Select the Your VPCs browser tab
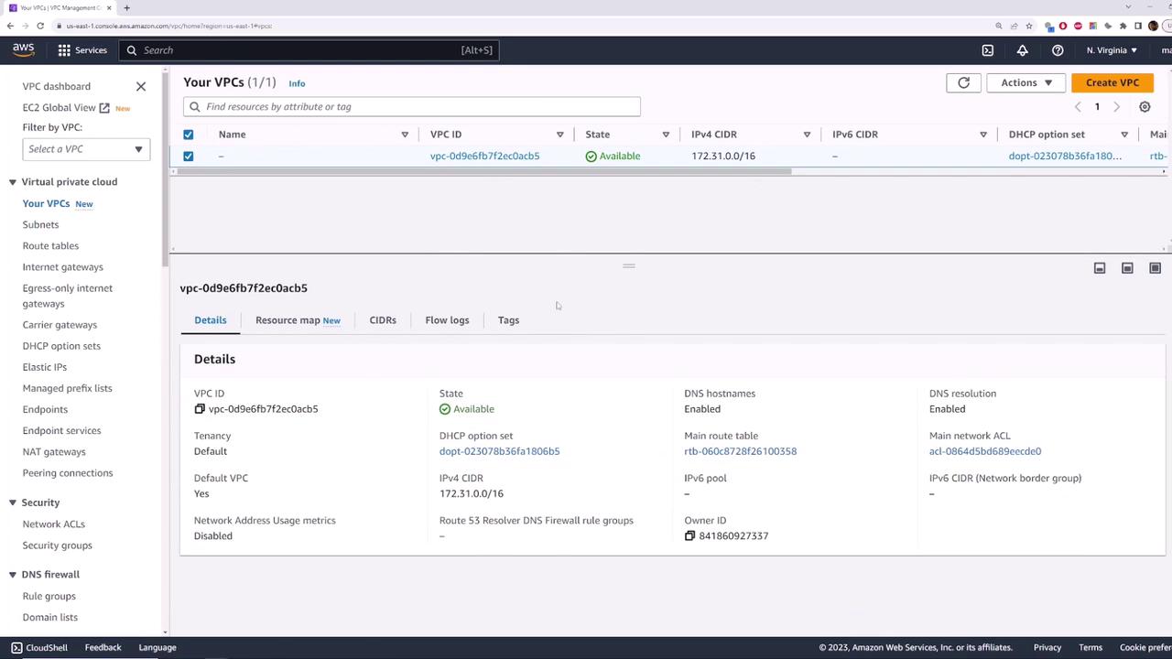This screenshot has width=1172, height=659. click(60, 8)
